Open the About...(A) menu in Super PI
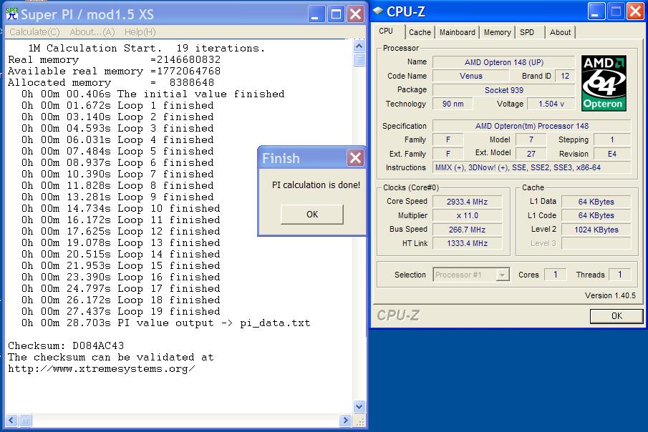Screen dimensions: 648x432 (x=92, y=31)
